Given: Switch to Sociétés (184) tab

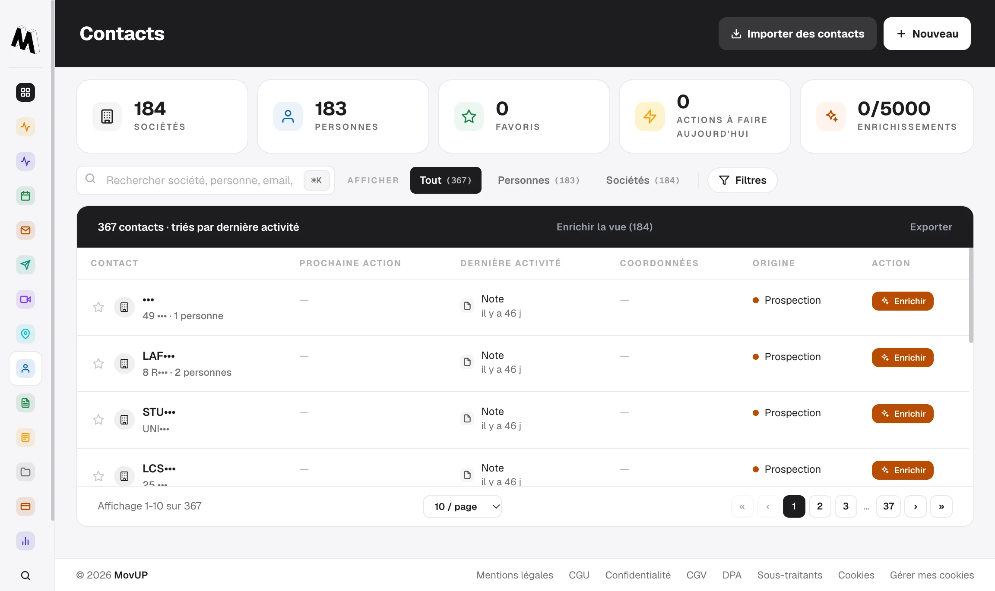Looking at the screenshot, I should coord(643,180).
